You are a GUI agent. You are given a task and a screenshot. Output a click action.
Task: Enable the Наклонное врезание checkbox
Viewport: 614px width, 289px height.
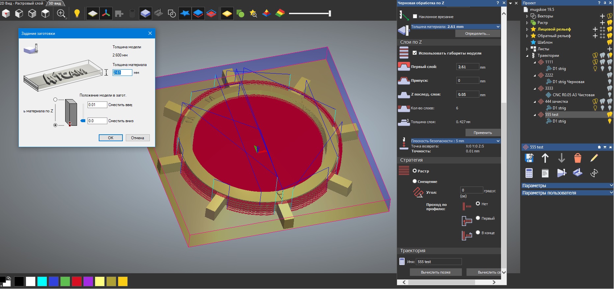coord(415,16)
